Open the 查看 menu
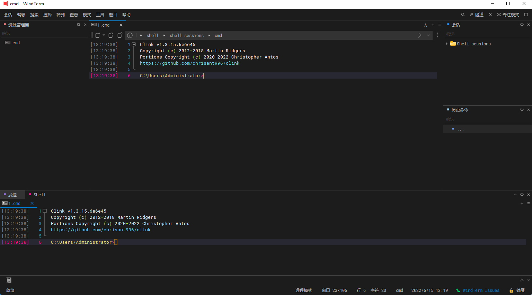 pos(74,15)
